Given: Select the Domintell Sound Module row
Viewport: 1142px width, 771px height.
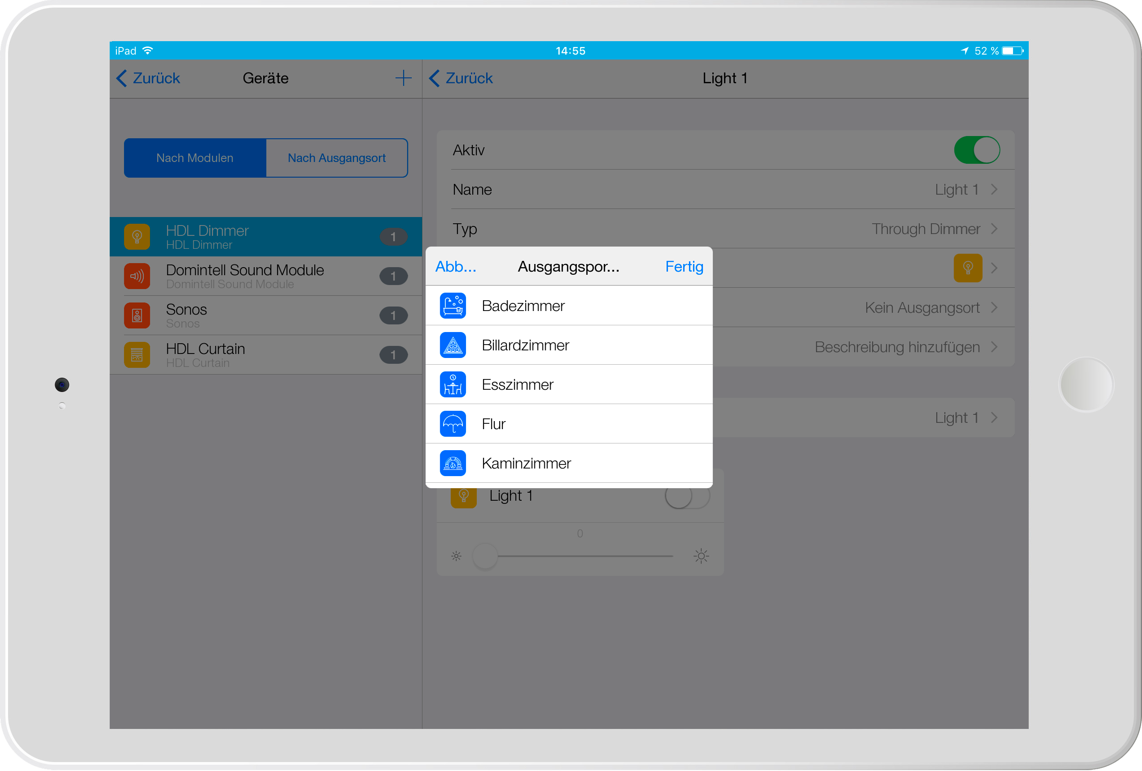Looking at the screenshot, I should pyautogui.click(x=266, y=276).
